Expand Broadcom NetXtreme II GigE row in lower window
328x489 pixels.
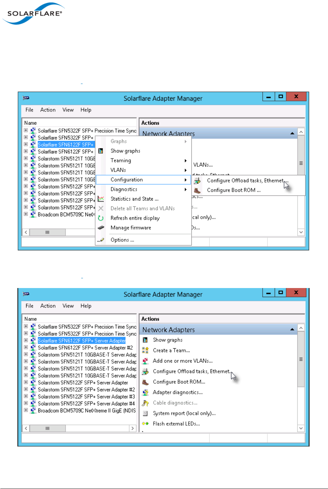coord(26,410)
